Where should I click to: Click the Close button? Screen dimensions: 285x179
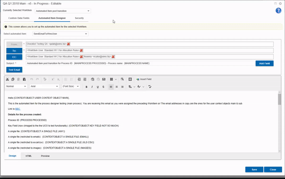[x=273, y=170]
